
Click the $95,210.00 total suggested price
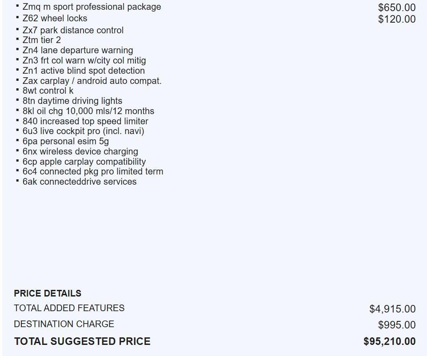click(390, 341)
